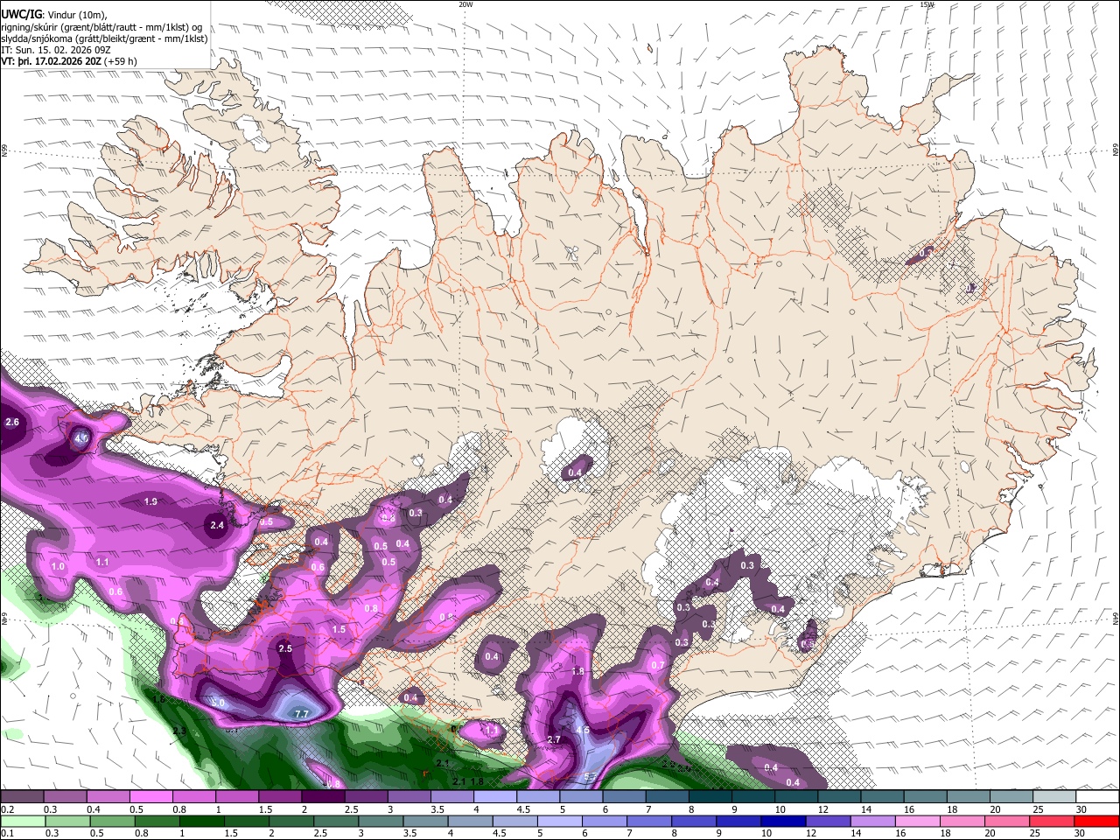
Task: Pick the grey-blue 4 rain legend swatch
Action: 471,821
